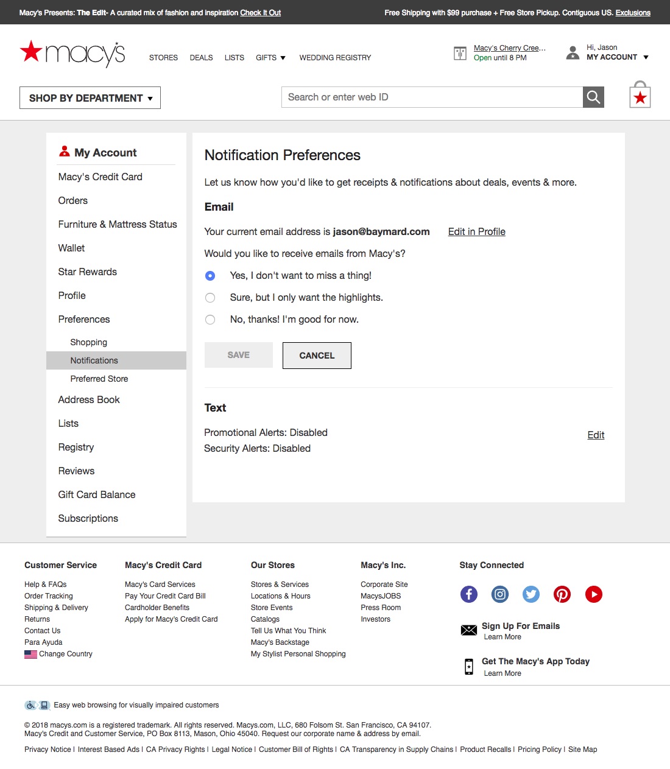Click the search magnifier icon
670x769 pixels.
593,97
